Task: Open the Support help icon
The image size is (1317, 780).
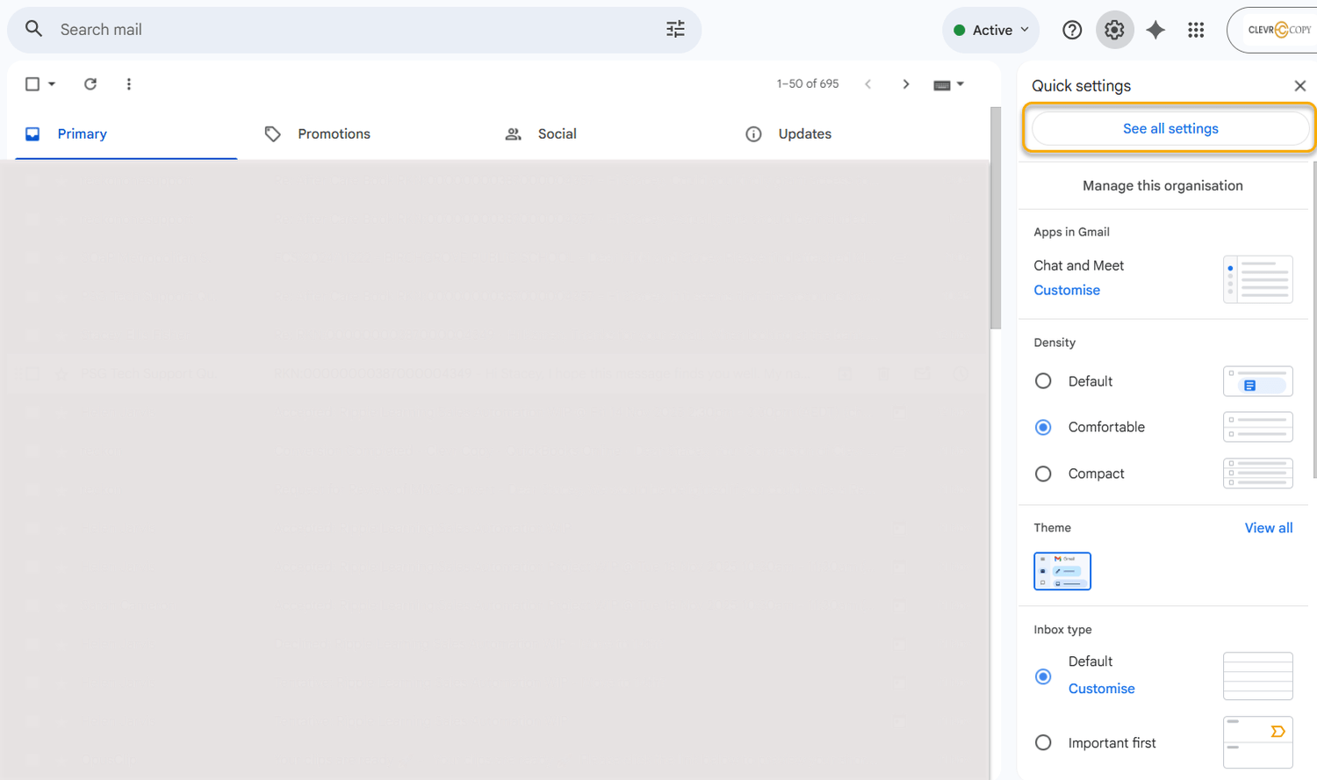Action: (x=1072, y=30)
